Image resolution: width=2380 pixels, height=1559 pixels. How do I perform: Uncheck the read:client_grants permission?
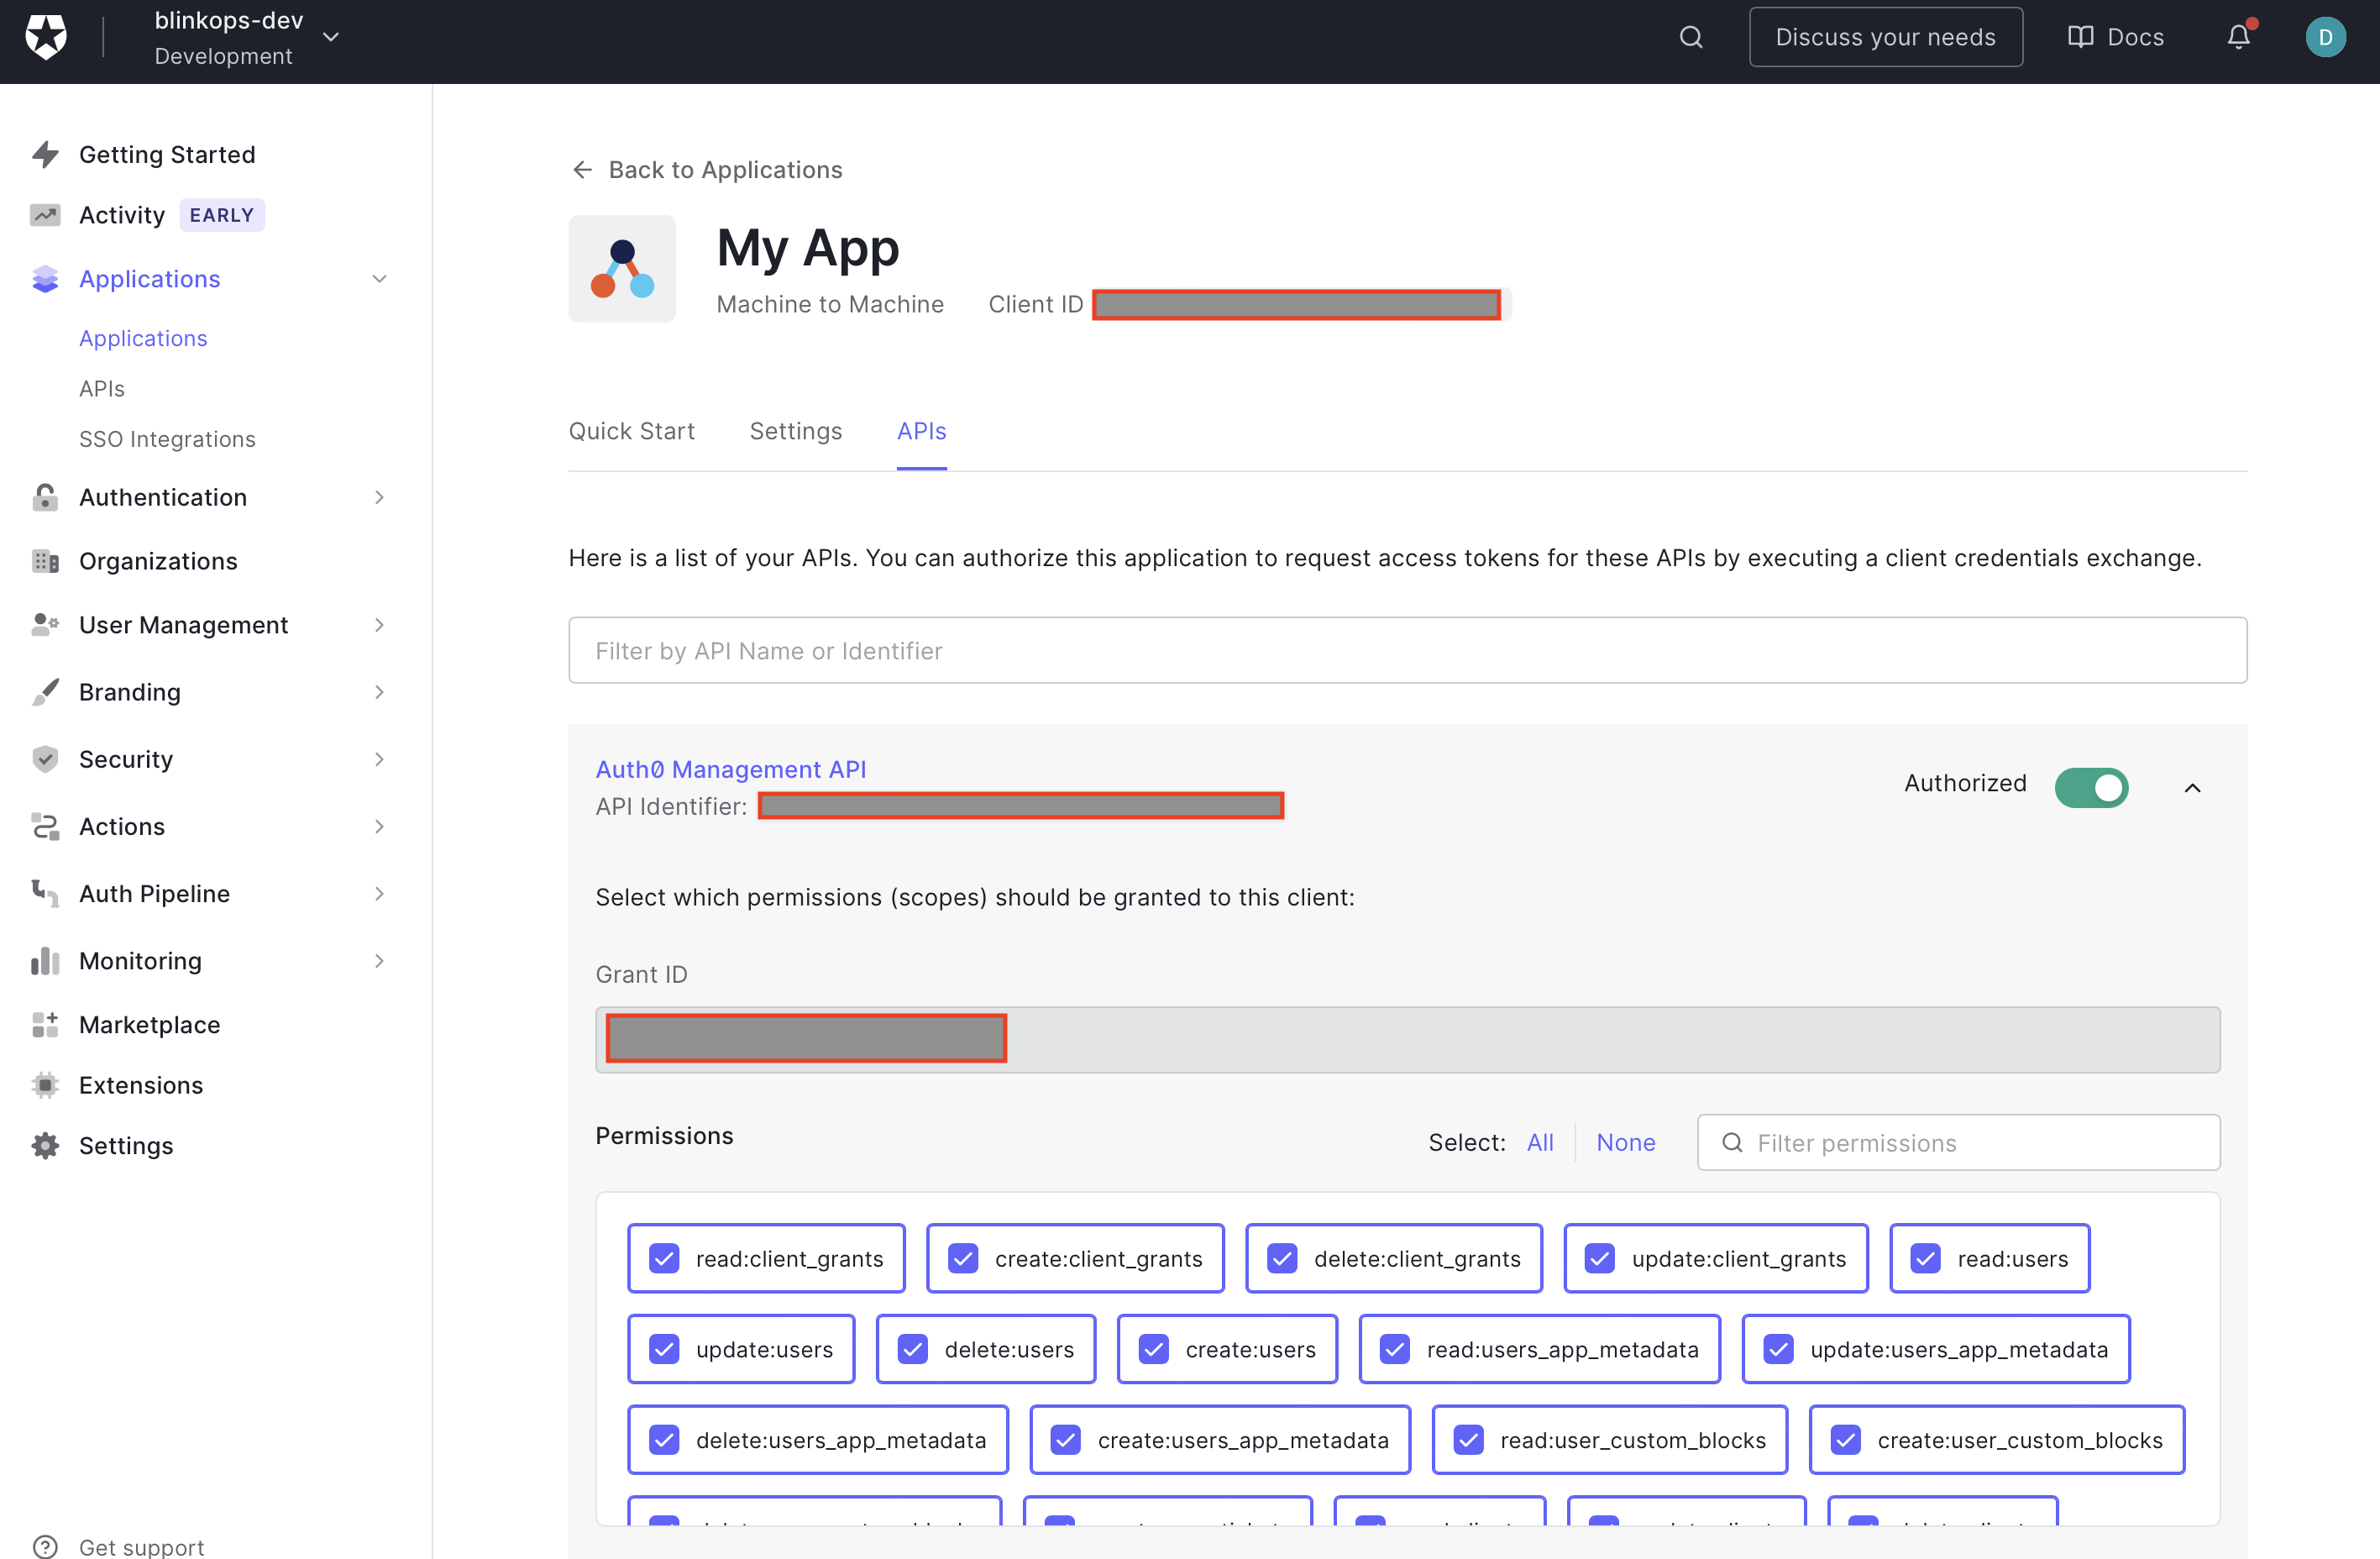(664, 1258)
